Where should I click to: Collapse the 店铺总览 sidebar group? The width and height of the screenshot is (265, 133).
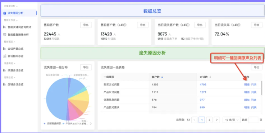[14, 78]
